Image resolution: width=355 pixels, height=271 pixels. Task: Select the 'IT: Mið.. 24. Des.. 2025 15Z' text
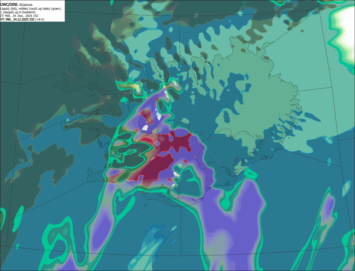tap(19, 16)
